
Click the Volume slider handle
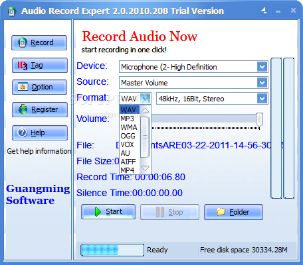259,119
